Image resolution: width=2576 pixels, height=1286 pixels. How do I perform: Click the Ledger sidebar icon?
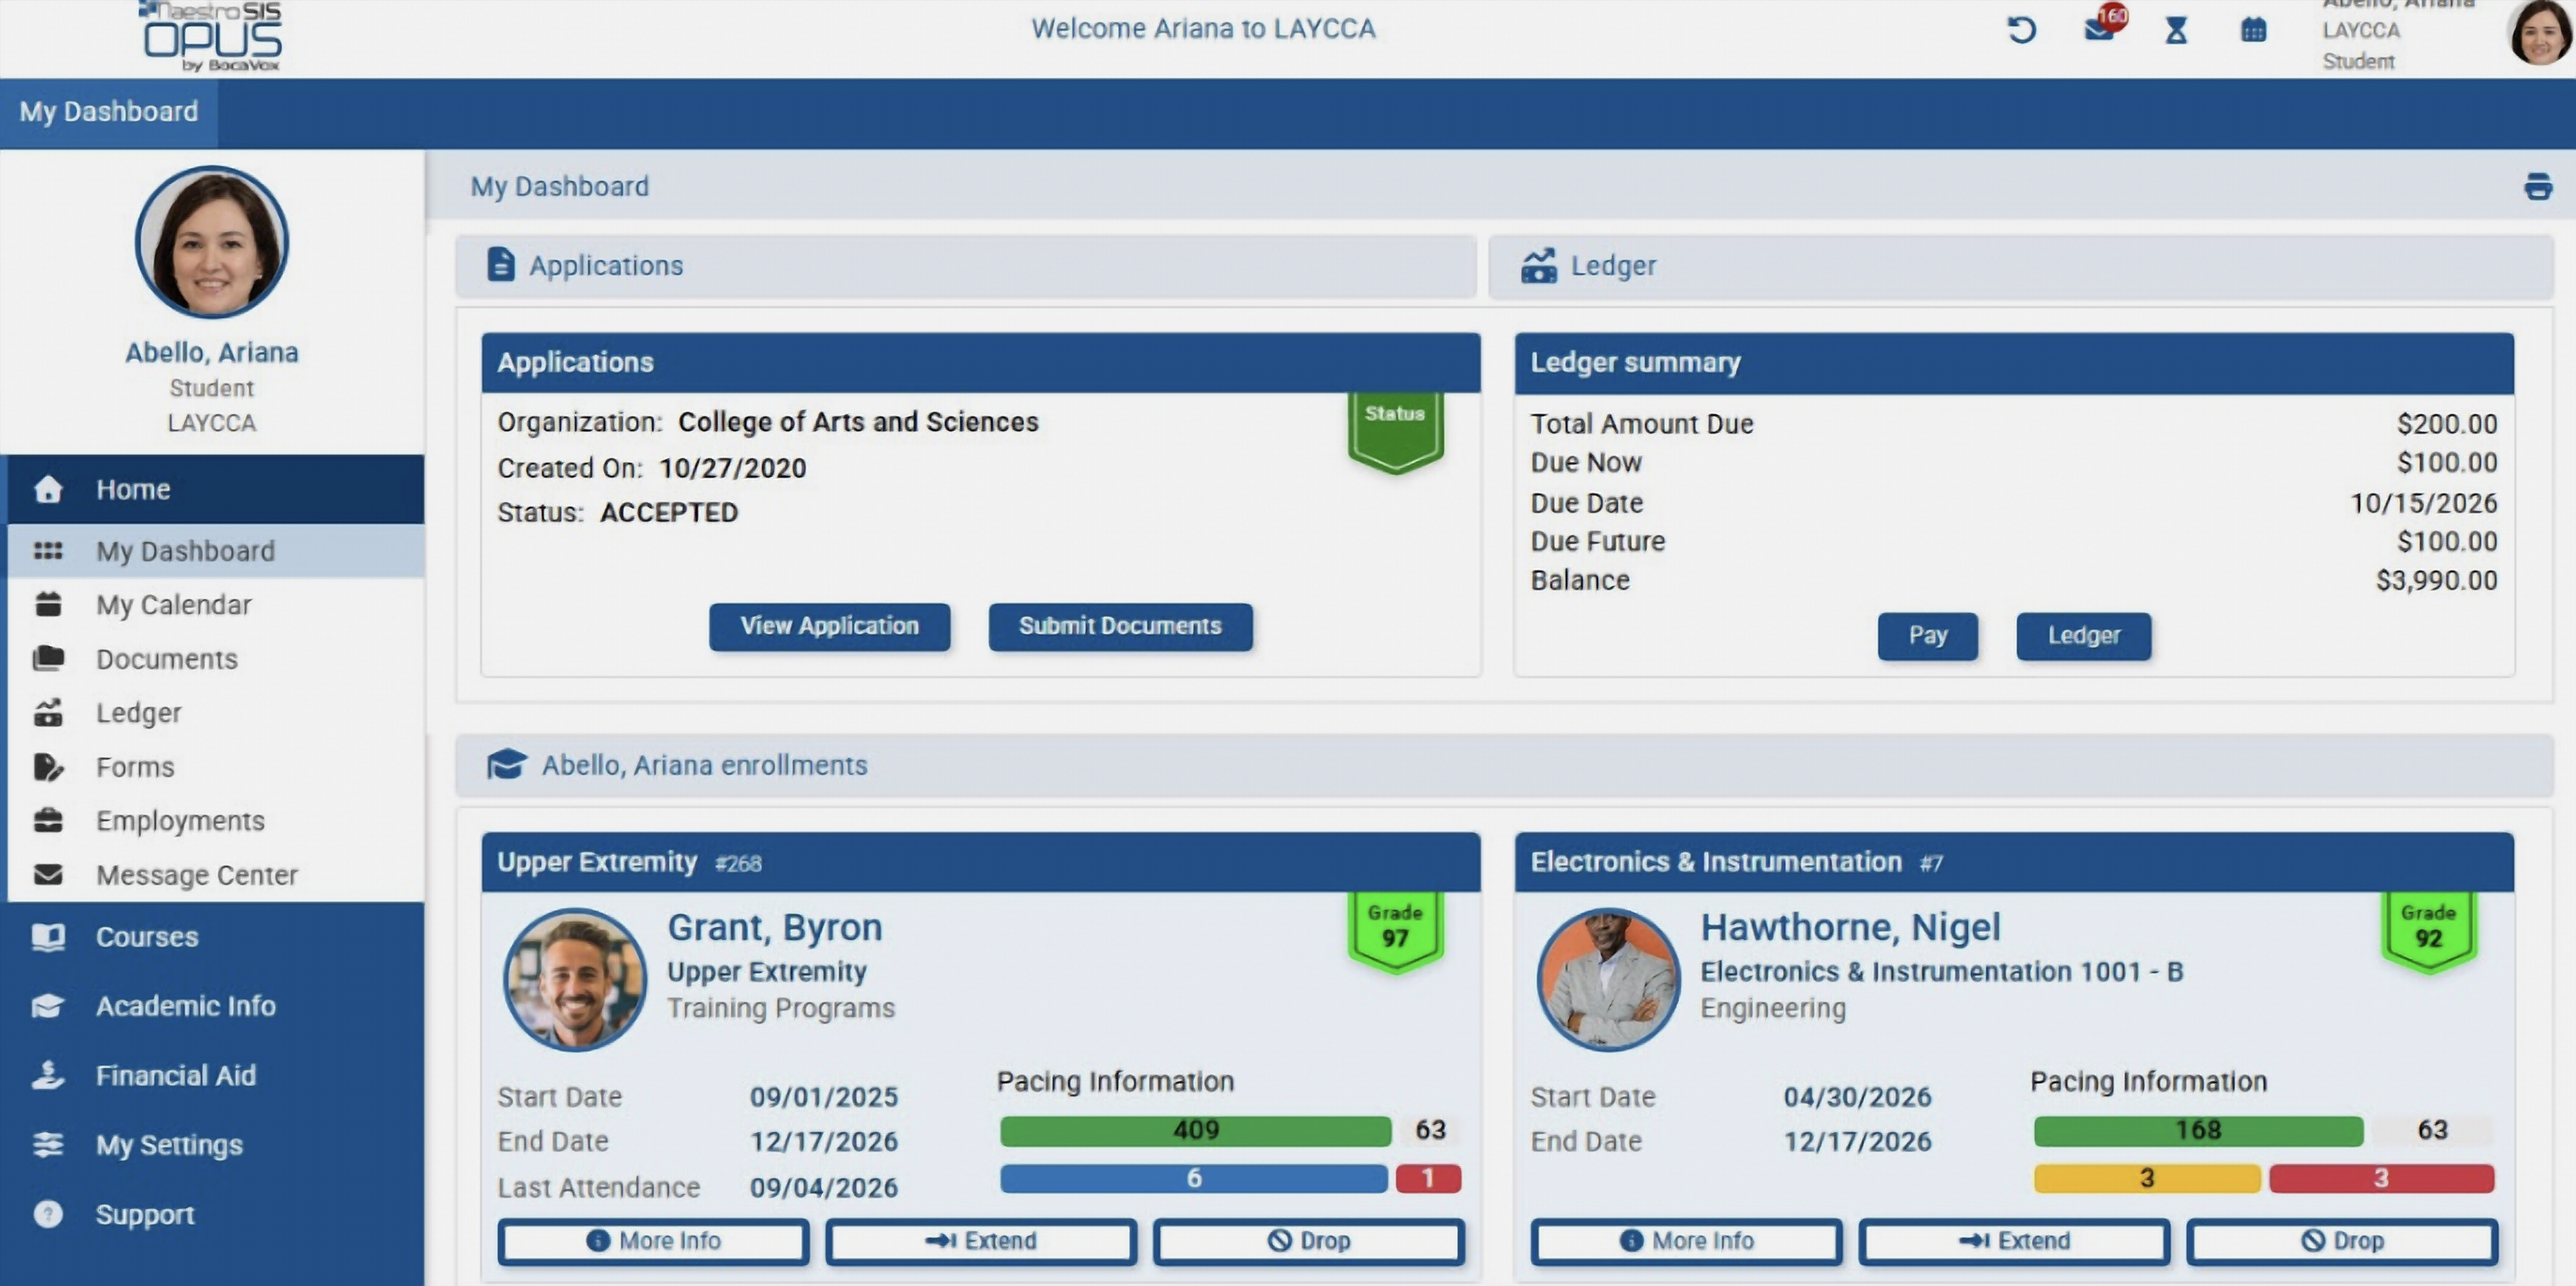pos(48,712)
